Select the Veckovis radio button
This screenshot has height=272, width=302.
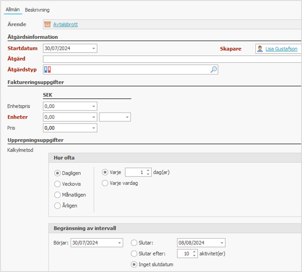point(57,184)
